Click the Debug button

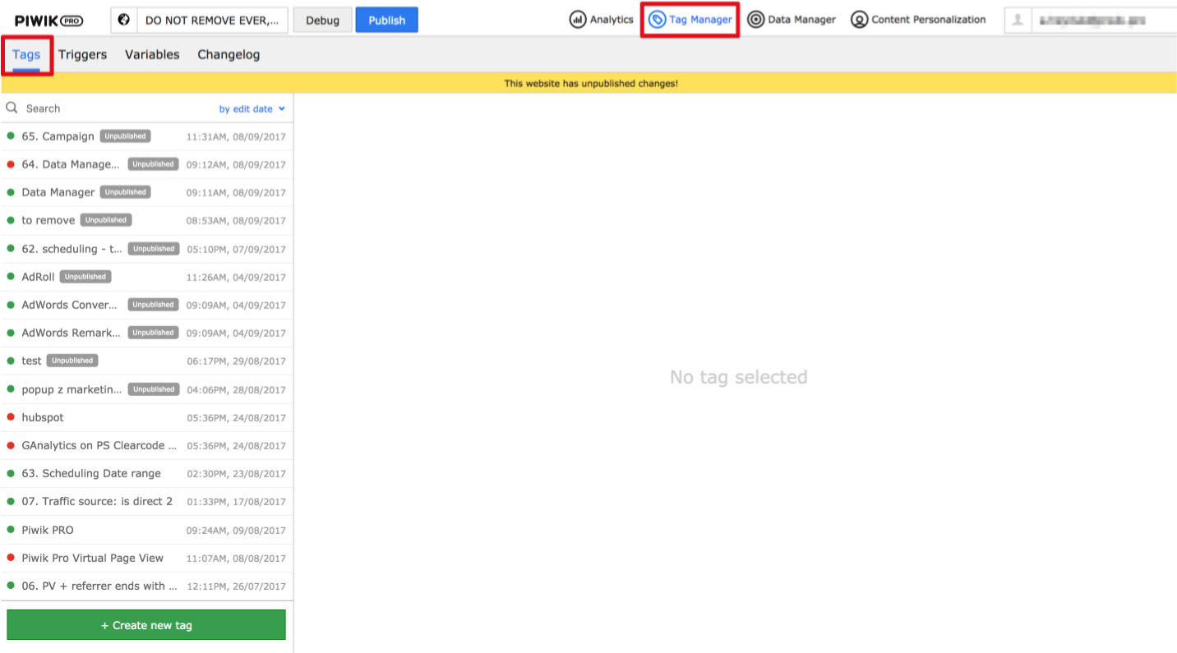click(322, 21)
